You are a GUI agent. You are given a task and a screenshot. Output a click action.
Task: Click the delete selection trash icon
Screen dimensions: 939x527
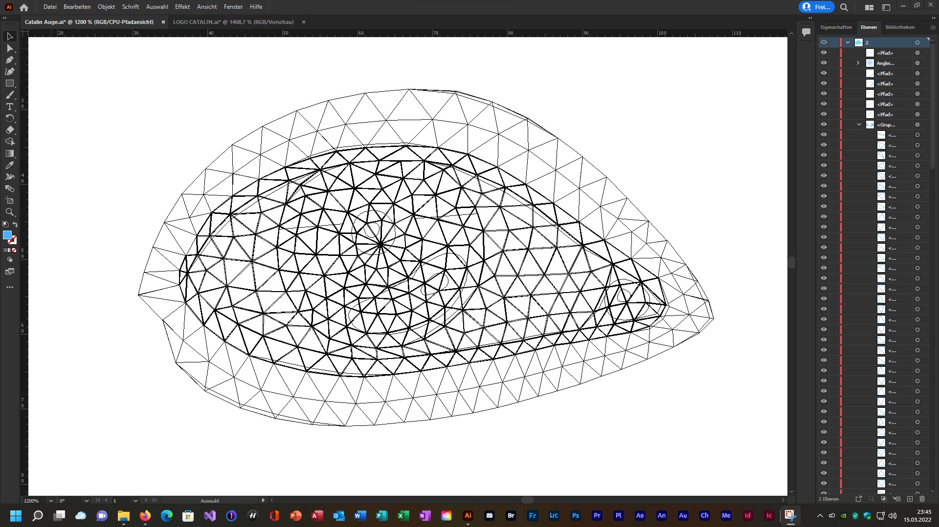[x=922, y=499]
